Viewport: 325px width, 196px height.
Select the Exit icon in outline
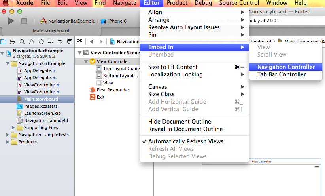pyautogui.click(x=93, y=97)
